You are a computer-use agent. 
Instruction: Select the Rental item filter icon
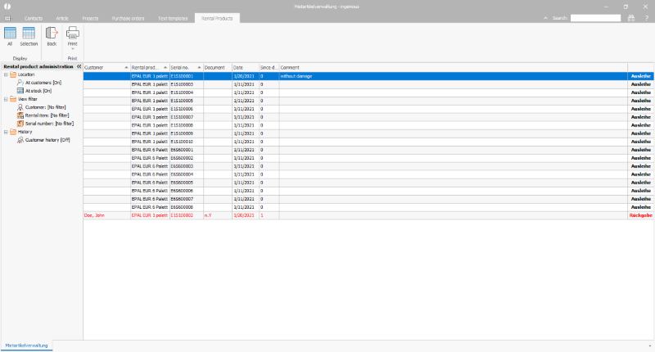click(x=20, y=115)
